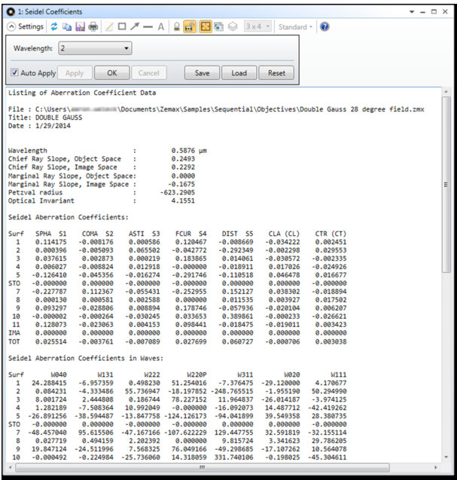
Task: Click the Refresh/update analysis icon
Action: tap(54, 27)
